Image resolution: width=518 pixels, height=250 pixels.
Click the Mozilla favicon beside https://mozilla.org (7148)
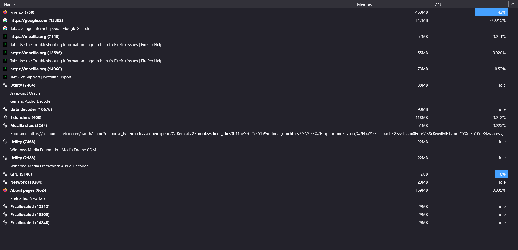click(x=5, y=36)
